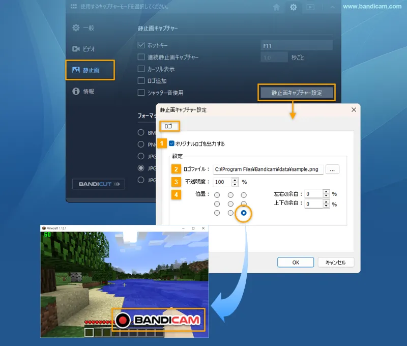Increase 不透明度 with the up arrow
407x346 pixels.
235,180
